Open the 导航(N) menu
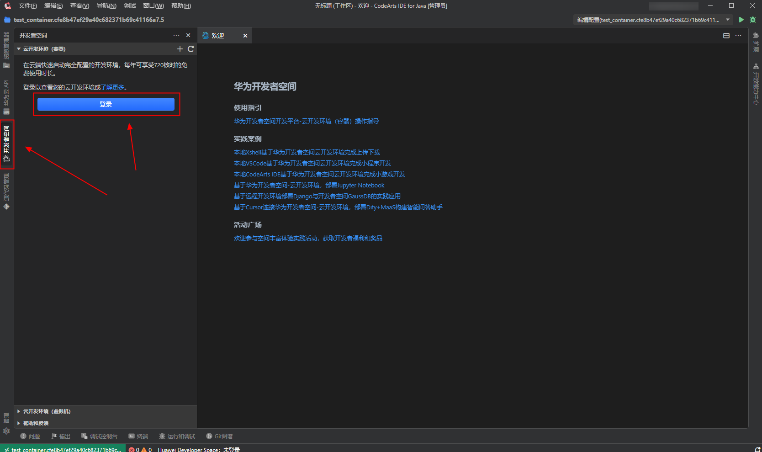This screenshot has width=762, height=452. click(106, 5)
